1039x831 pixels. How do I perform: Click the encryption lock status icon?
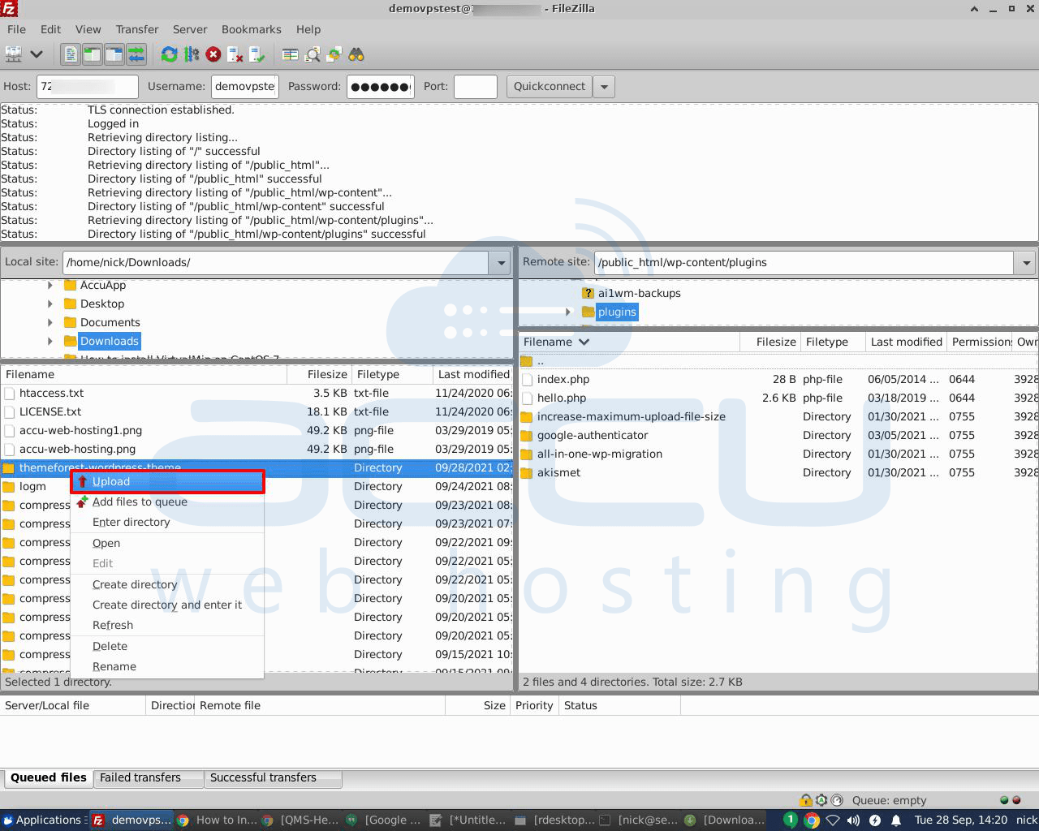806,800
